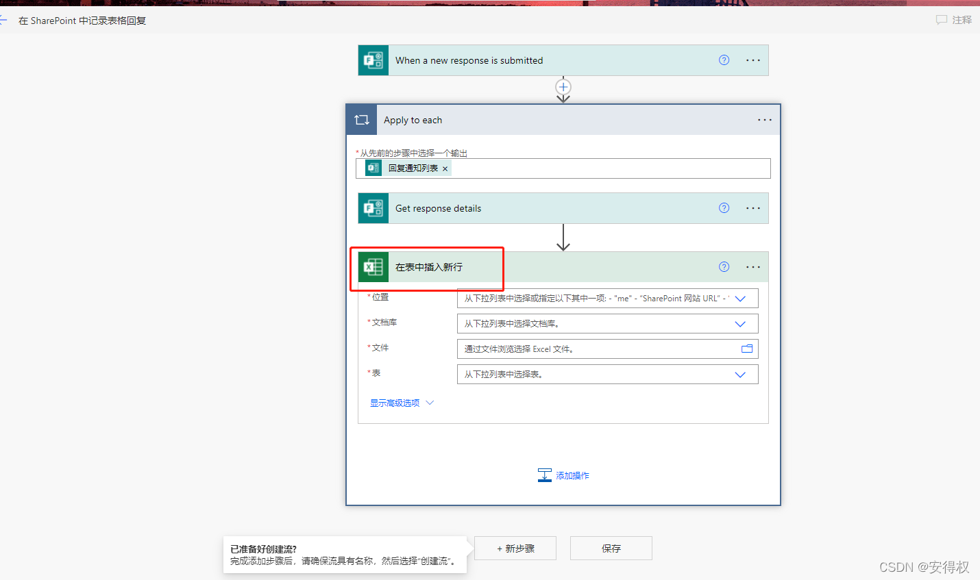Open help for Get response details
Screen dimensions: 980x580
coord(724,208)
